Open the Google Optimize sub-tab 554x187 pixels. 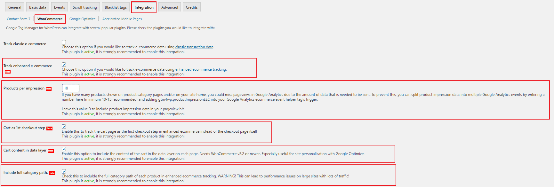[x=82, y=19]
